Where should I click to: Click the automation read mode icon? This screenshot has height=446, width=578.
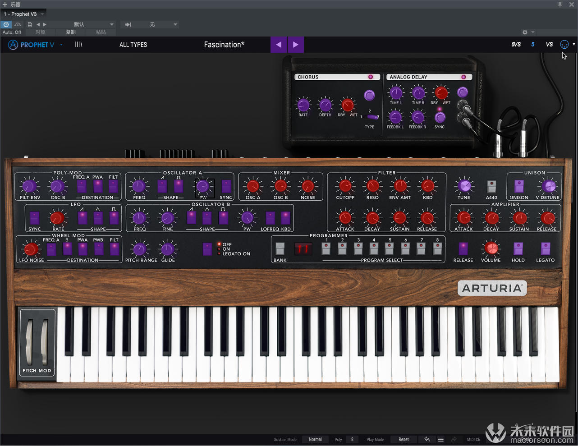click(18, 24)
